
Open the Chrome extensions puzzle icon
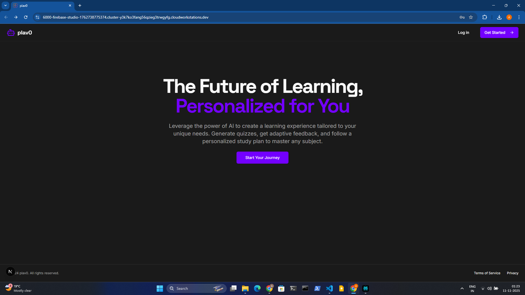click(485, 17)
